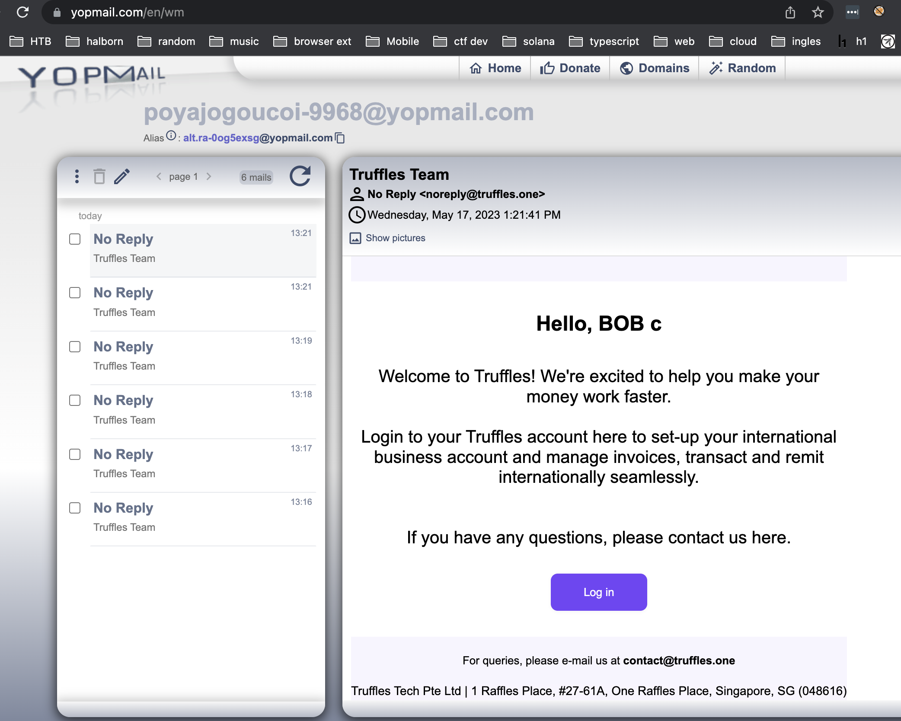Open the ingles bookmarks folder
The width and height of the screenshot is (901, 721).
[x=796, y=41]
